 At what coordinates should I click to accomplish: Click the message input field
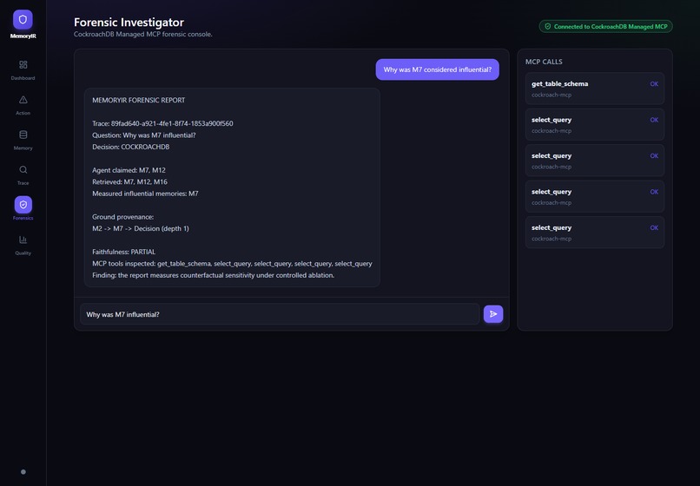pos(280,314)
